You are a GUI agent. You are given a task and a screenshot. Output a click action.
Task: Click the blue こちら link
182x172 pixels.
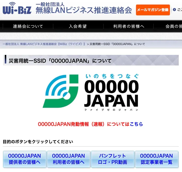click(136, 124)
